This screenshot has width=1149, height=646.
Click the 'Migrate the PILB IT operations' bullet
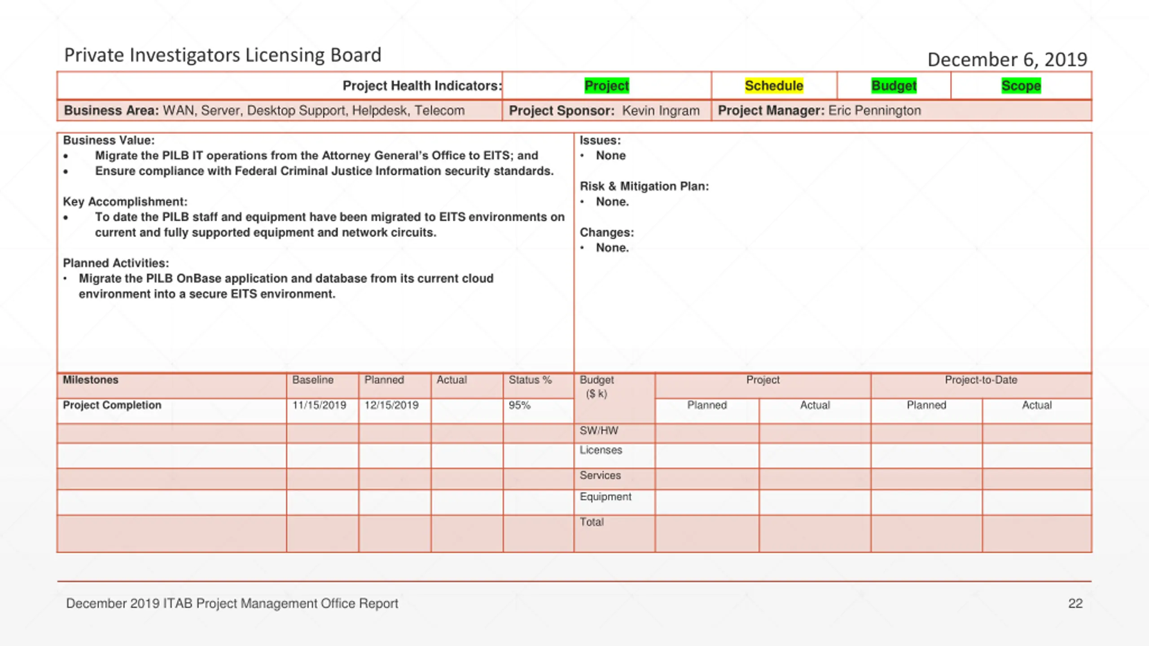point(316,156)
